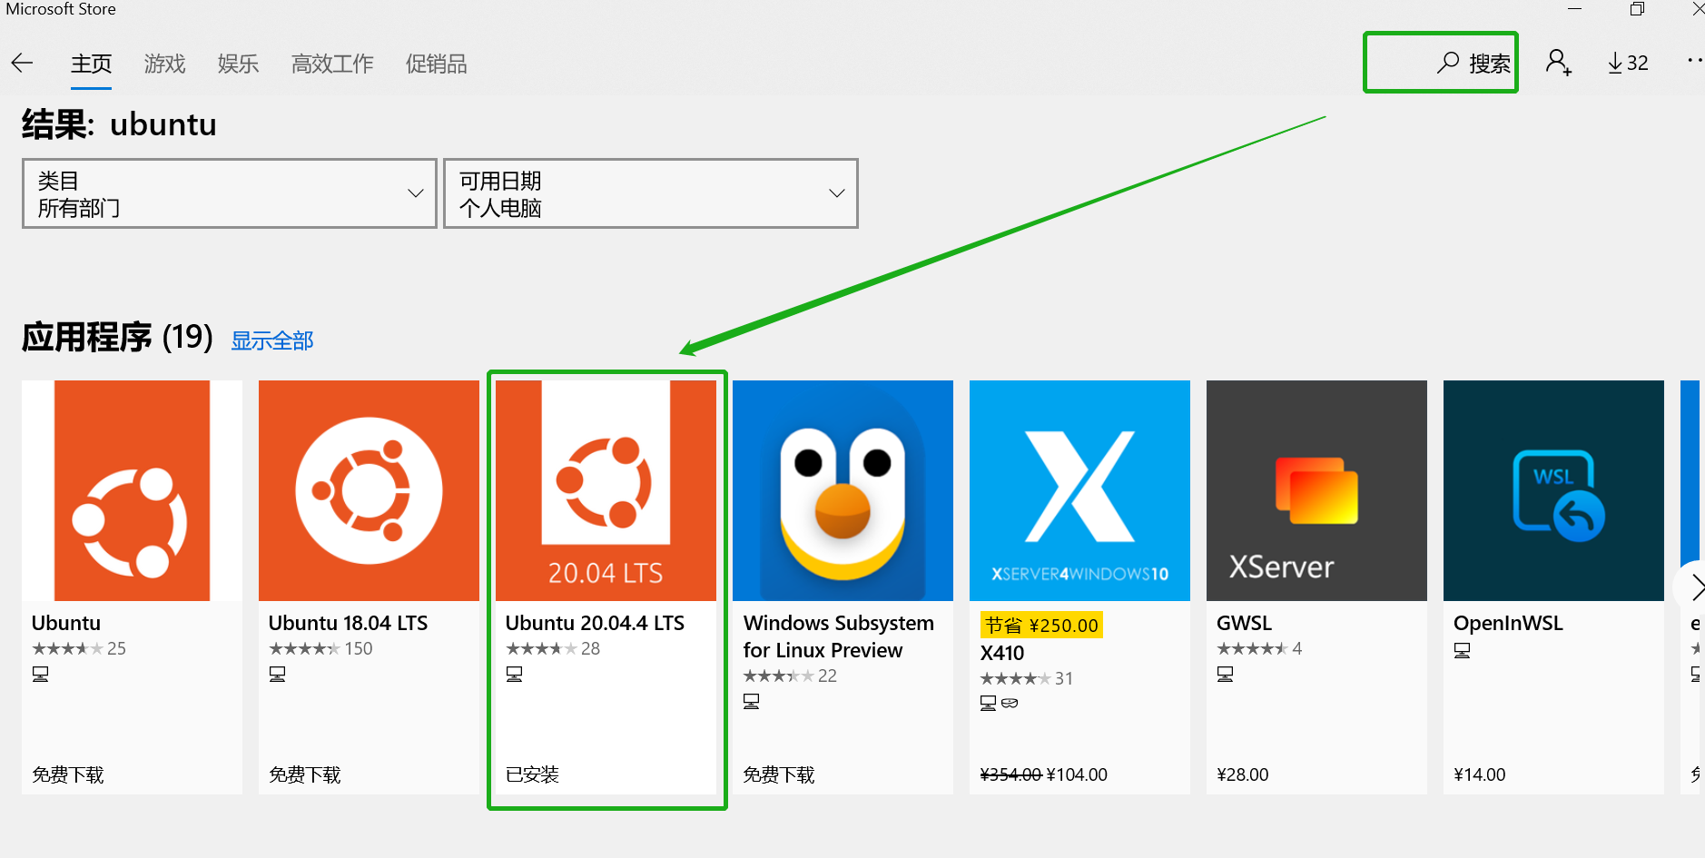
Task: Show next apps with the right chevron
Action: pyautogui.click(x=1695, y=587)
